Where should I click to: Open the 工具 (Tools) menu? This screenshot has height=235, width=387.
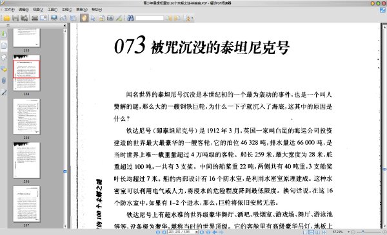pyautogui.click(x=52, y=10)
